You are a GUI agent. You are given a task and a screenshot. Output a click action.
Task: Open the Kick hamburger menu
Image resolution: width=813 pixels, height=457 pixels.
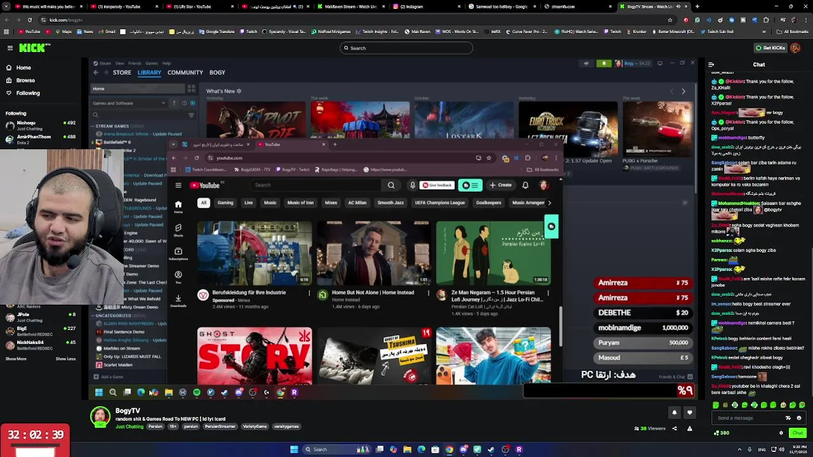(x=10, y=48)
